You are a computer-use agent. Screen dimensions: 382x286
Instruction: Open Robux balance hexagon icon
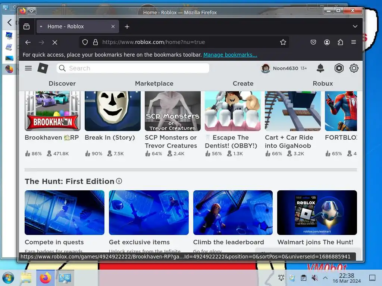point(339,68)
